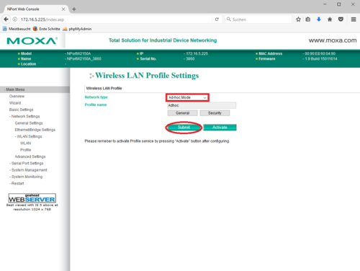The width and height of the screenshot is (360, 271).
Task: Reload the page with the refresh icon
Action: click(217, 19)
